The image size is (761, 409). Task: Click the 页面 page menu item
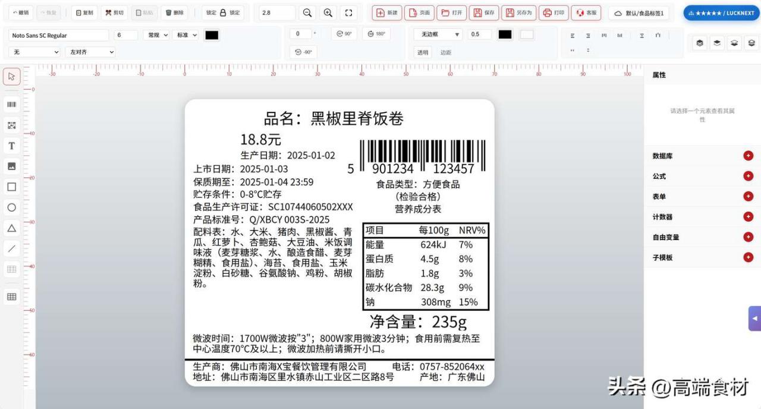(x=419, y=12)
